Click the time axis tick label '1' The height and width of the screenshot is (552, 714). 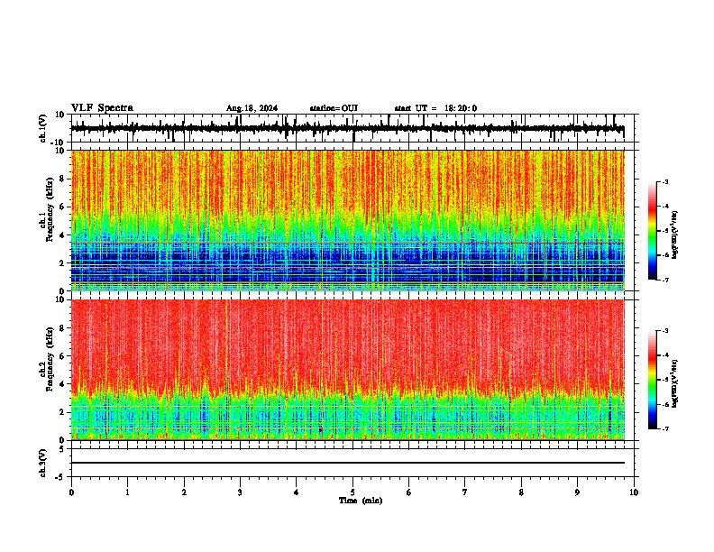tap(127, 492)
